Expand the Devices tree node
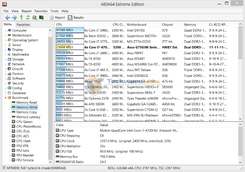 pyautogui.click(x=5, y=74)
